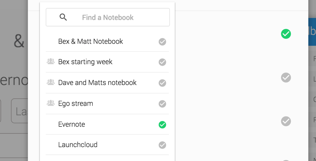The height and width of the screenshot is (161, 316).
Task: Click the partially hidden La button at left
Action: pyautogui.click(x=19, y=111)
